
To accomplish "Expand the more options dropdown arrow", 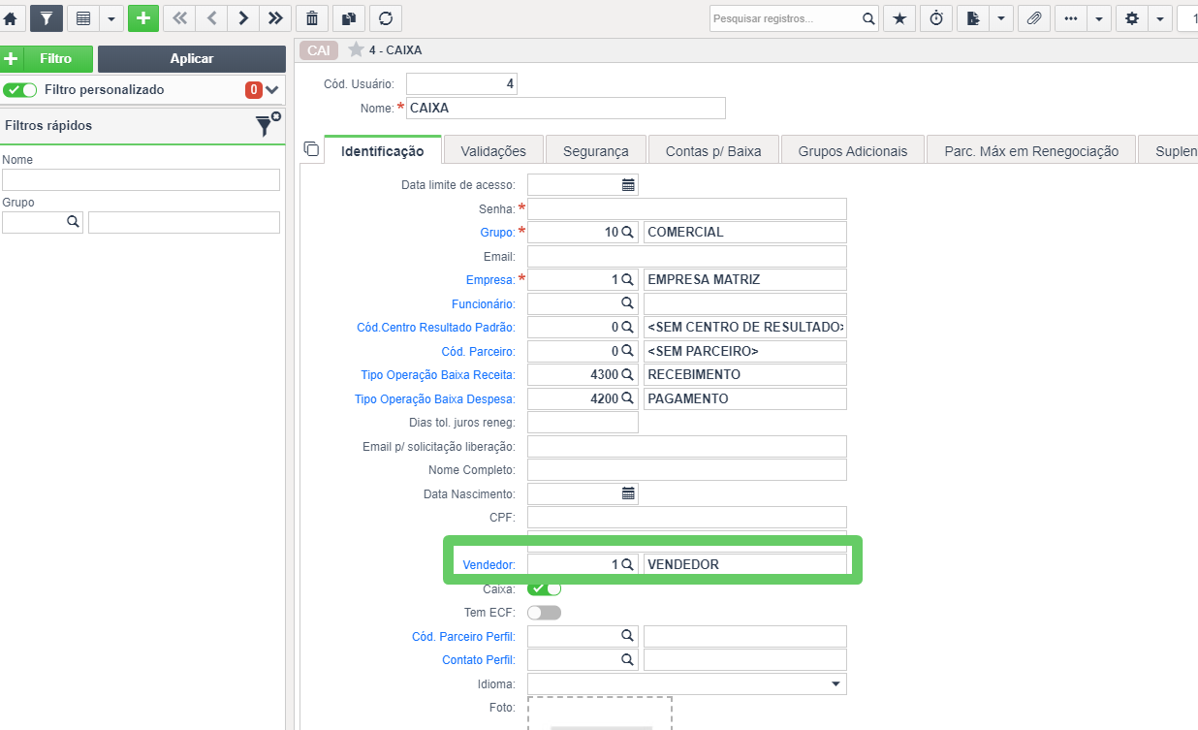I will pos(1099,17).
